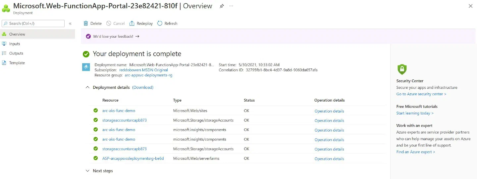
Task: Click the Cancel toolbar button
Action: click(115, 23)
